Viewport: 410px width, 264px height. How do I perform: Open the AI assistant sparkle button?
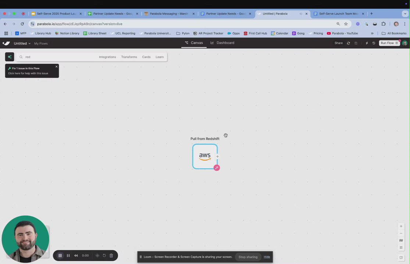pyautogui.click(x=10, y=57)
